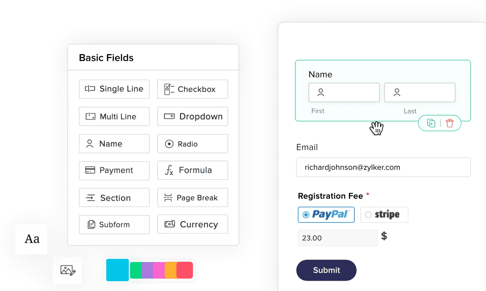
Task: Open the Aa font settings tile
Action: pyautogui.click(x=31, y=239)
